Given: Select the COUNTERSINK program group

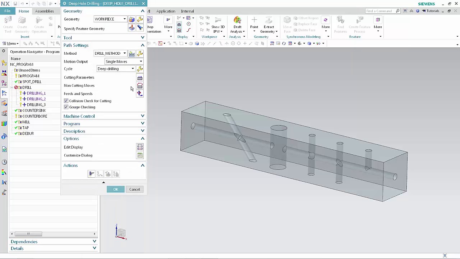Looking at the screenshot, I should (x=34, y=110).
